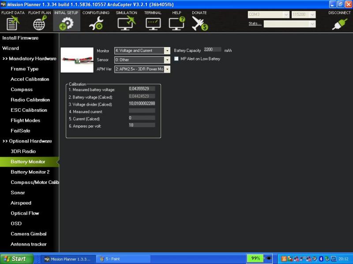
Task: Click the Donate airplane icon
Action: coord(199,23)
